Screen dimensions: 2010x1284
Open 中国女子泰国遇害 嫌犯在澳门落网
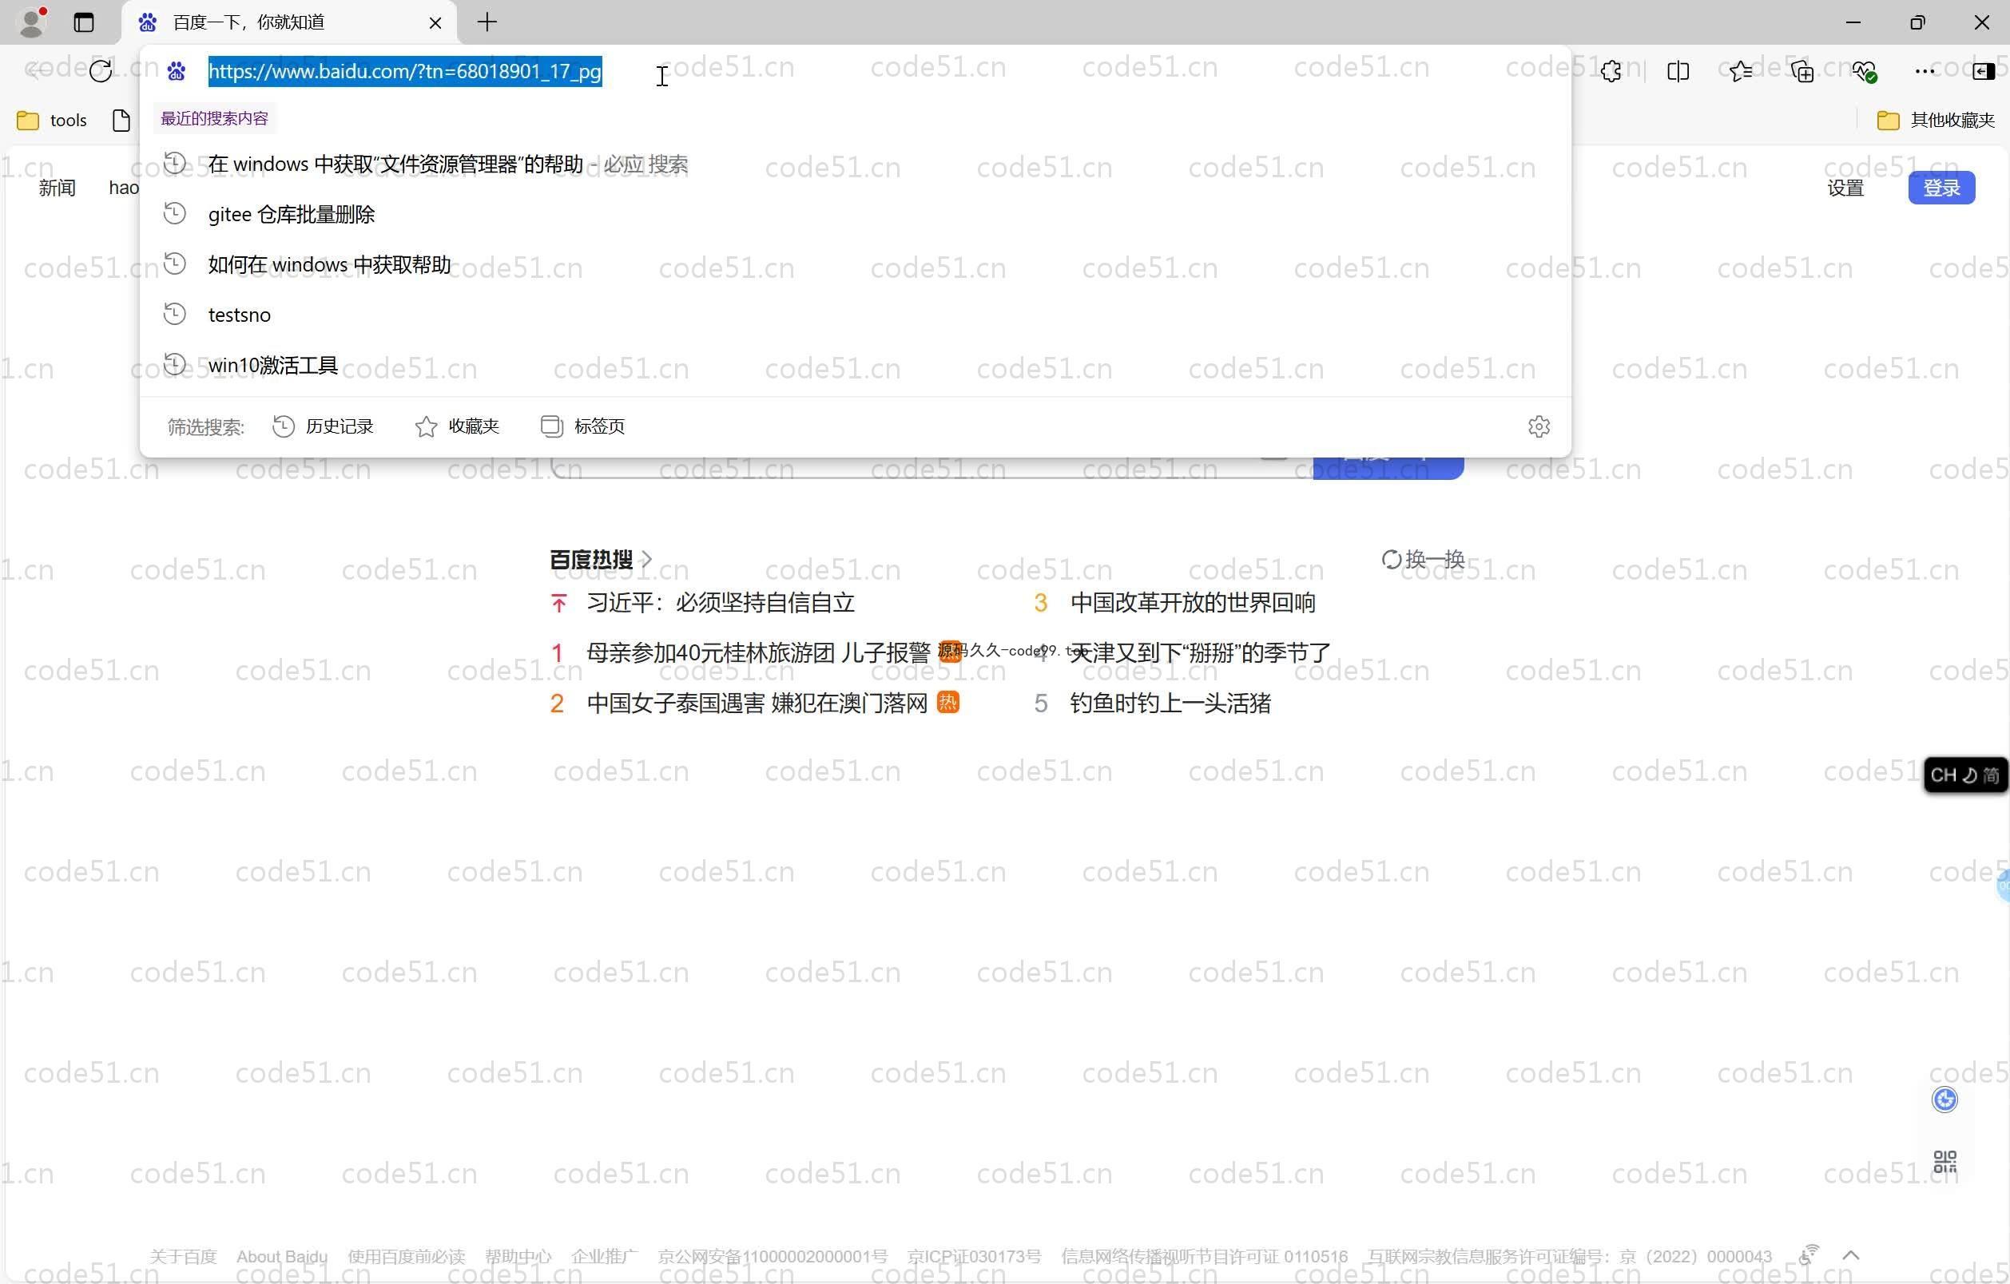757,703
